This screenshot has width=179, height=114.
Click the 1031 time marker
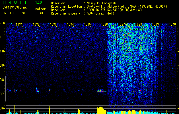coord(19,25)
